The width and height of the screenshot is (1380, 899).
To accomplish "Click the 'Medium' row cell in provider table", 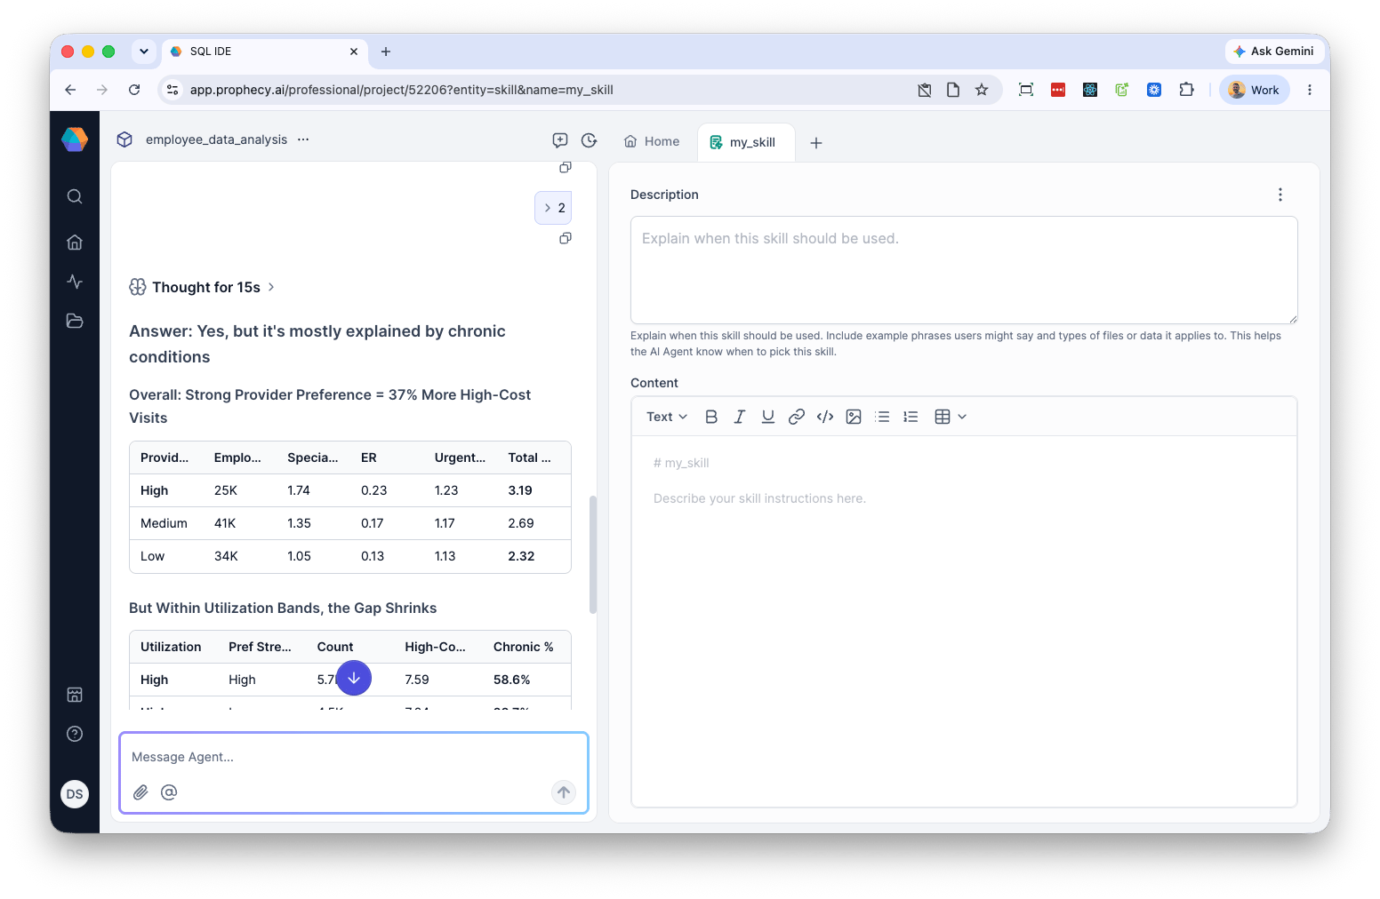I will [164, 523].
